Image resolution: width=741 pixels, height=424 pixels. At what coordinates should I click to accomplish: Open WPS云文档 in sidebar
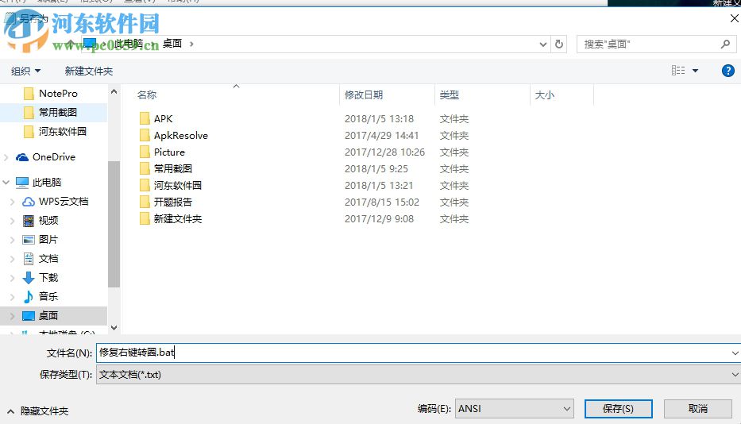pyautogui.click(x=64, y=202)
